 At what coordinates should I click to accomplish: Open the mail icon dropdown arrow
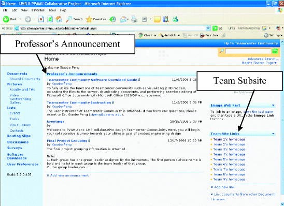click(x=128, y=19)
